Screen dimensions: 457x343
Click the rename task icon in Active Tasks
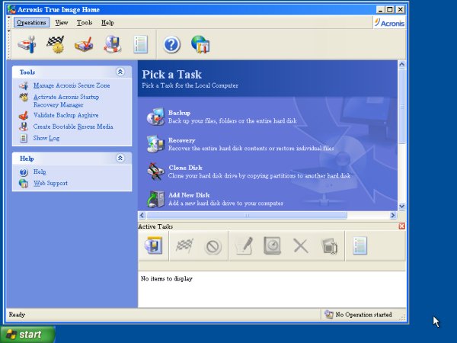329,246
